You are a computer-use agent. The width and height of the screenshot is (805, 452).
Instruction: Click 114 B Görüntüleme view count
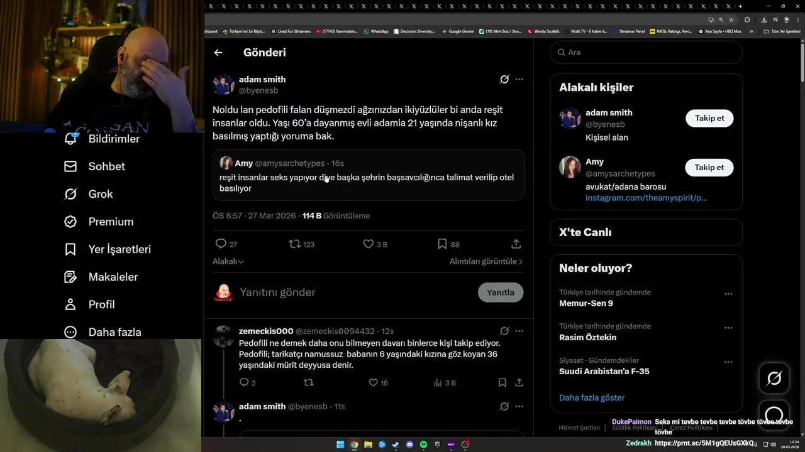tap(336, 216)
